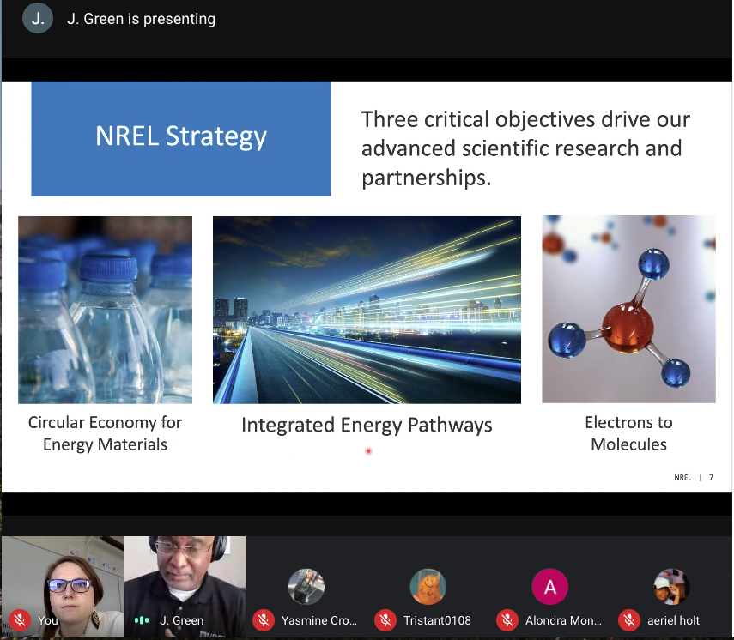Click 'Circular Economy for Energy Materials' caption
Image resolution: width=734 pixels, height=640 pixels.
[x=105, y=433]
